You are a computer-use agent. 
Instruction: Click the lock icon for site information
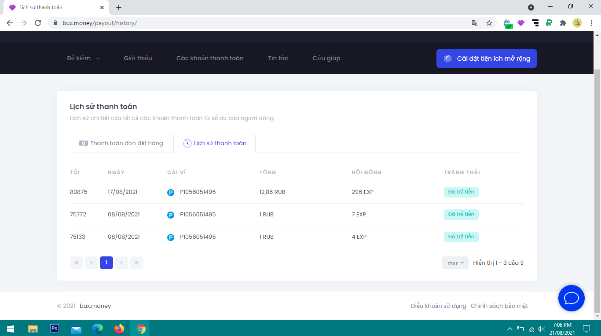tap(55, 23)
